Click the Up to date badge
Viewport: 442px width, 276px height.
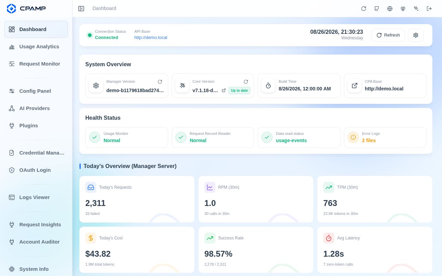[x=239, y=90]
